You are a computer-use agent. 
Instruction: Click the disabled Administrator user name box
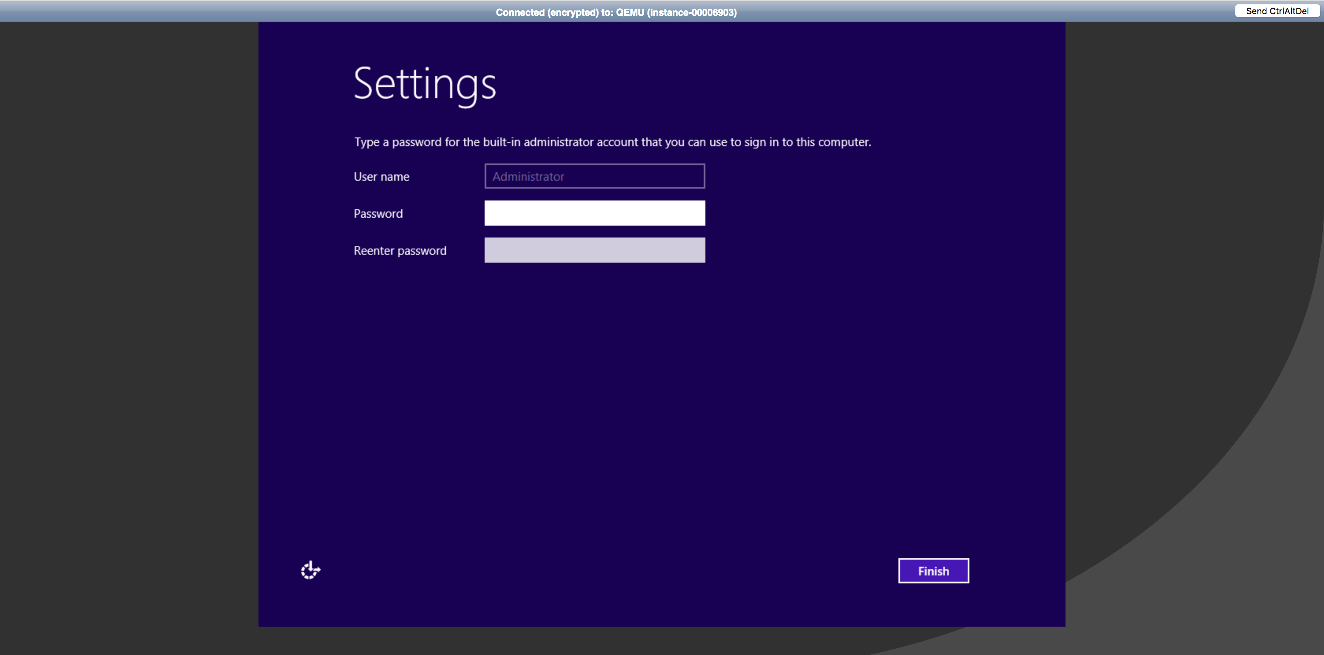[x=595, y=176]
